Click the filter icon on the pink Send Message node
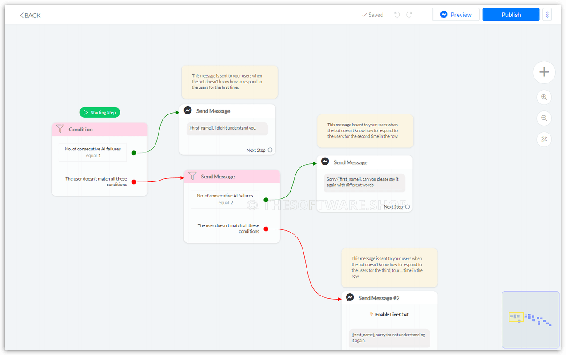 pyautogui.click(x=192, y=176)
